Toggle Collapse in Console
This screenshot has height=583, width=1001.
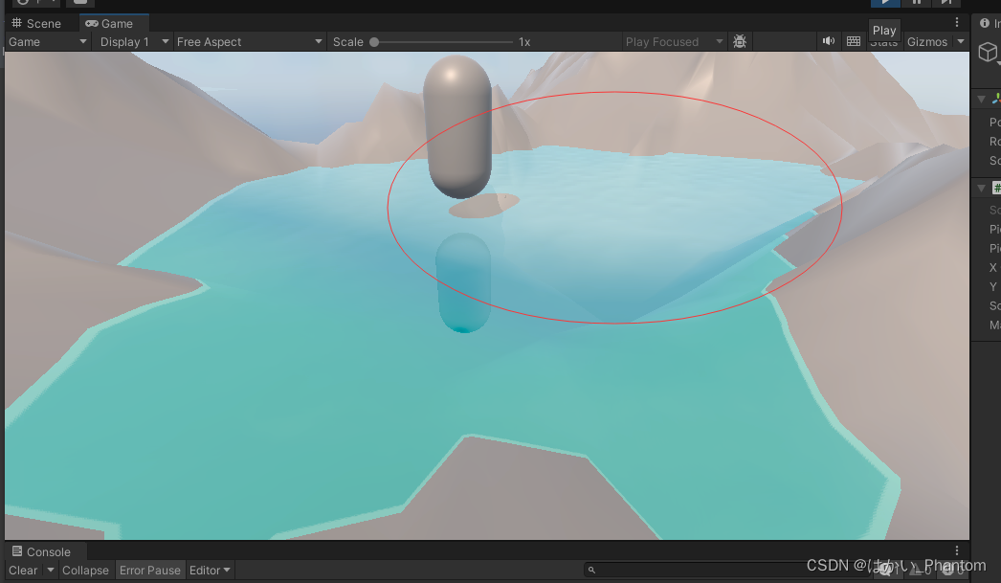pyautogui.click(x=85, y=571)
